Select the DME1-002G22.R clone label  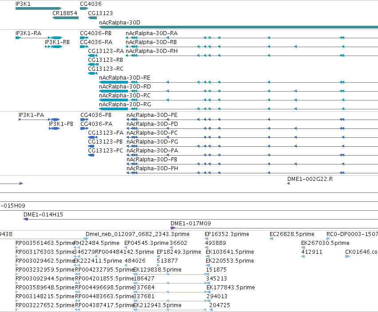coord(310,179)
